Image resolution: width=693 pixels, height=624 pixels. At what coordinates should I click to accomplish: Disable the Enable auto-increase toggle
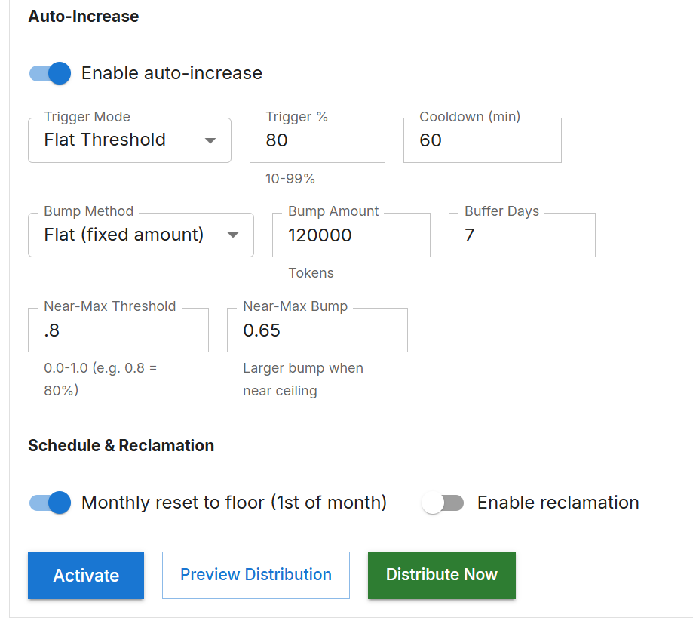49,73
